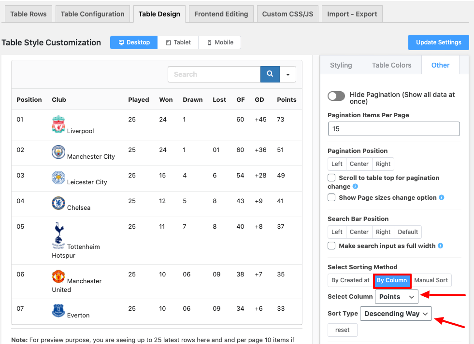
Task: Enable Scroll to table top checkbox
Action: coord(331,178)
